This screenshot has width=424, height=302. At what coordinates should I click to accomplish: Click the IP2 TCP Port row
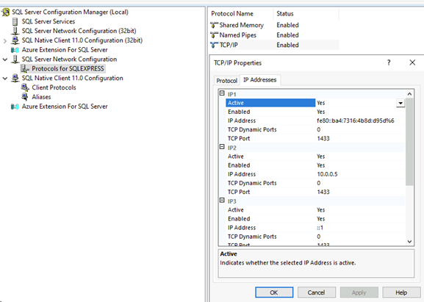pos(315,193)
